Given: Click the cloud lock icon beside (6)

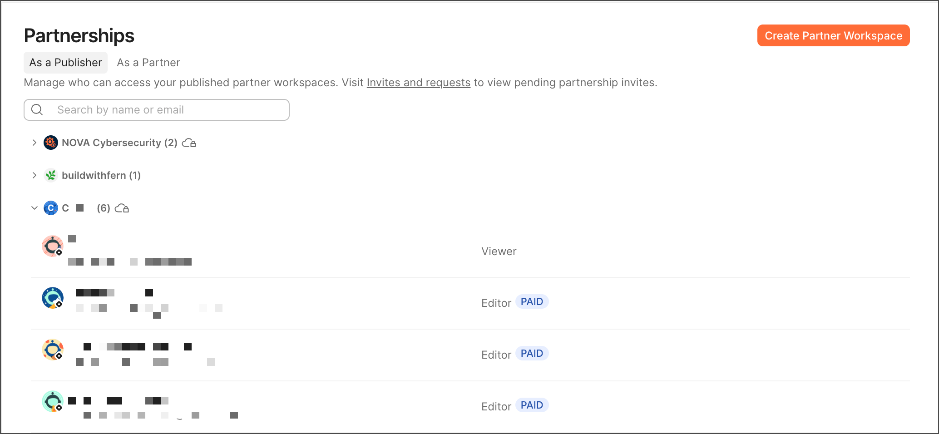Looking at the screenshot, I should point(122,208).
